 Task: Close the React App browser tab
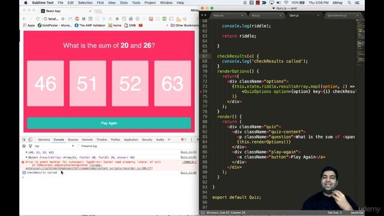point(90,11)
